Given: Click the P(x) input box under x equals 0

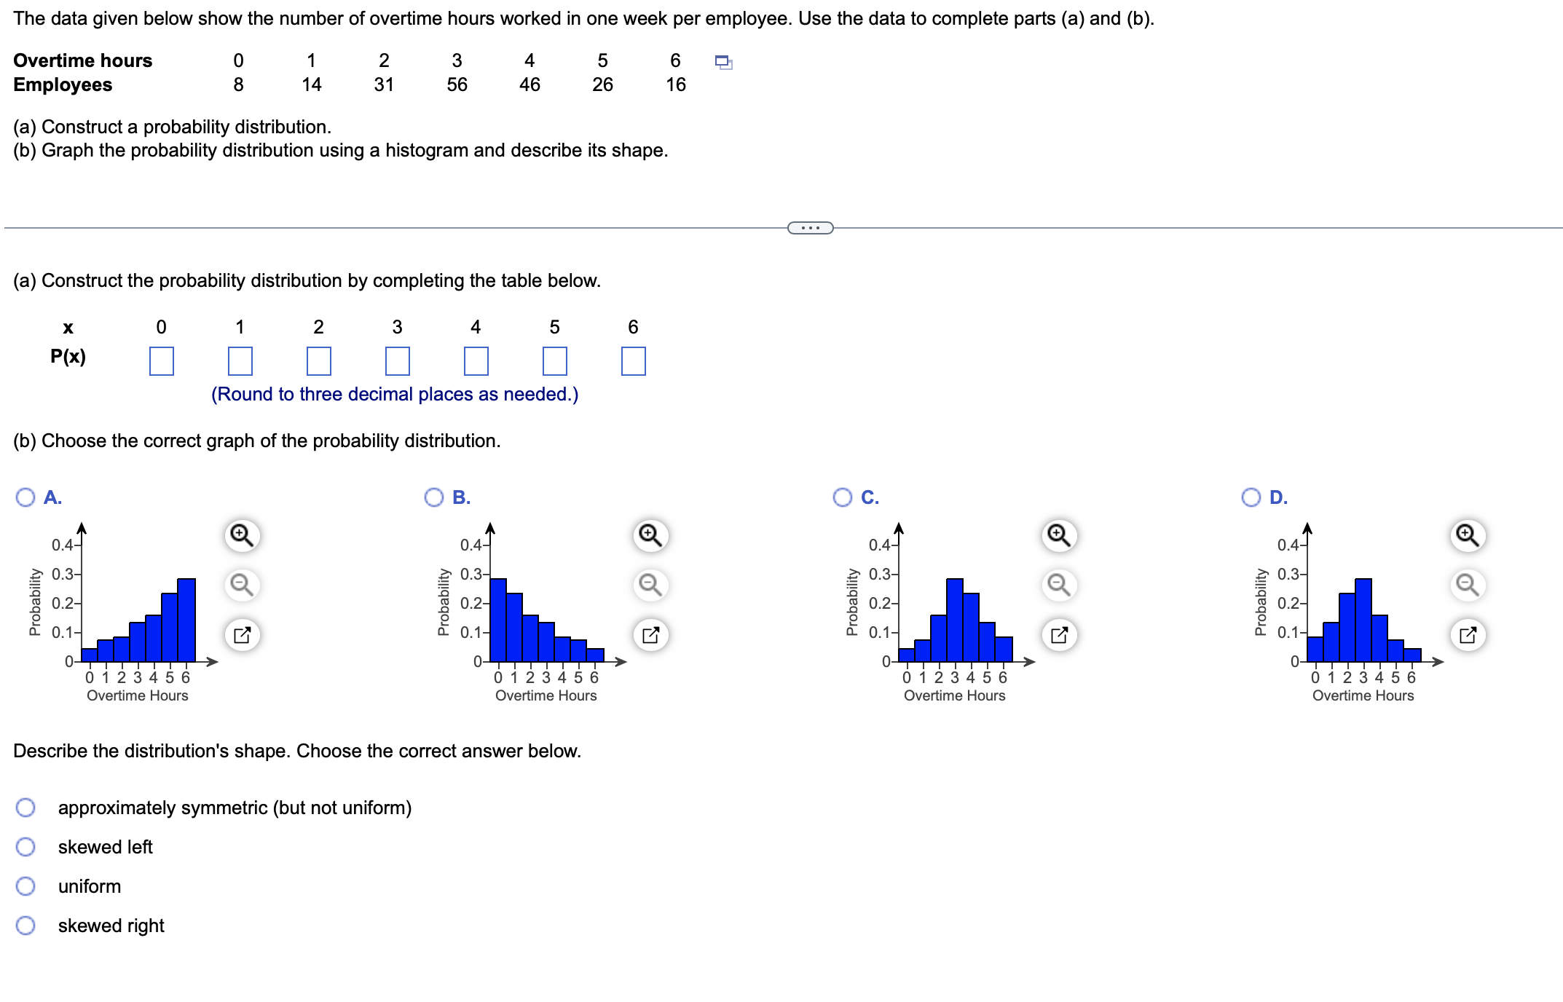Looking at the screenshot, I should pyautogui.click(x=162, y=360).
